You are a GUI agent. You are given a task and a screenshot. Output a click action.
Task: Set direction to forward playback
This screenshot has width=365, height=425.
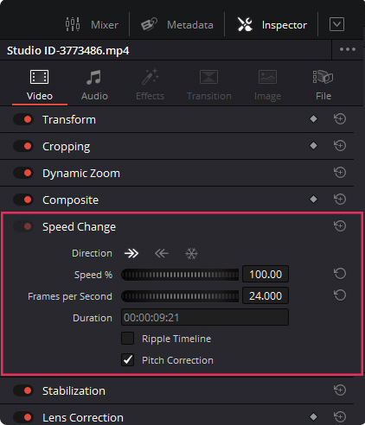click(131, 253)
